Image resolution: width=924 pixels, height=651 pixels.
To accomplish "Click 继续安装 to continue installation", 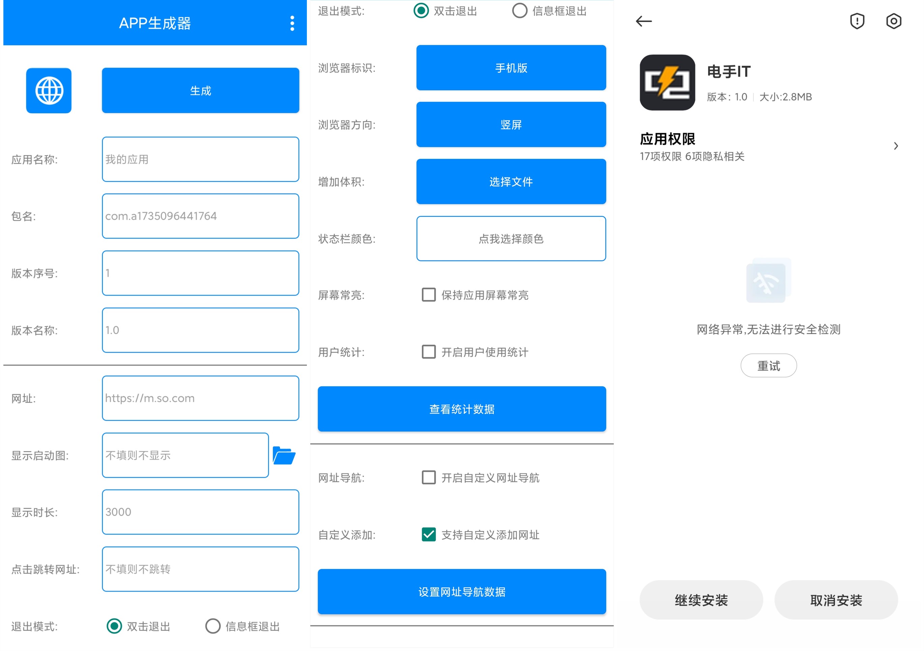I will (701, 600).
